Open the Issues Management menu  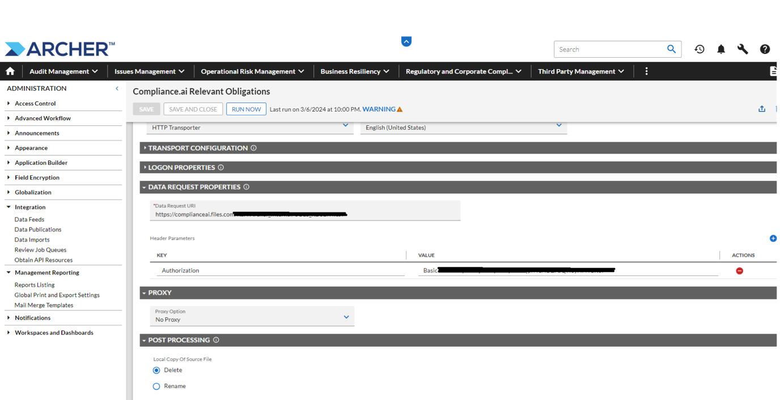150,71
